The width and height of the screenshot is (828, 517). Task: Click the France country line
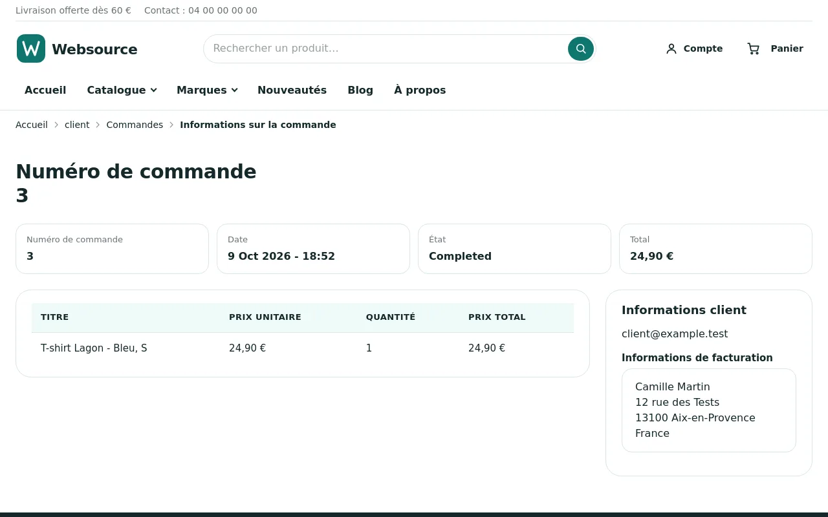click(652, 434)
